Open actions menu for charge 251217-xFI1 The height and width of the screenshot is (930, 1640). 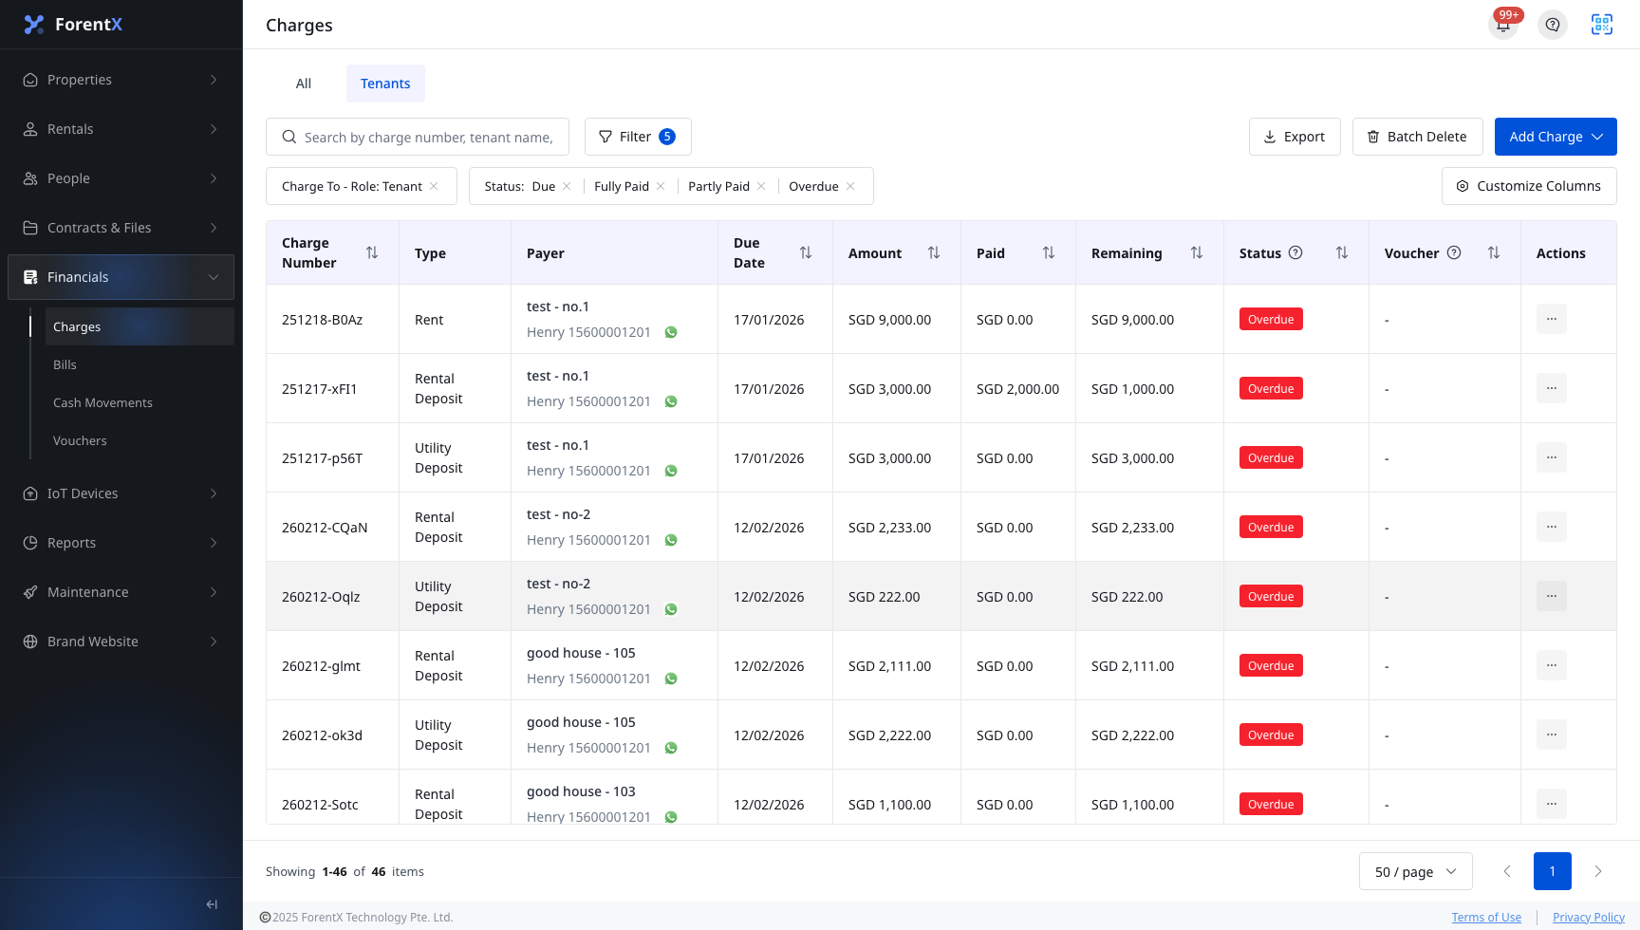point(1552,388)
